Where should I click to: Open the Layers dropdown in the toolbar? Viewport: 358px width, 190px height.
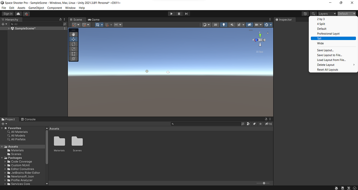(x=327, y=13)
